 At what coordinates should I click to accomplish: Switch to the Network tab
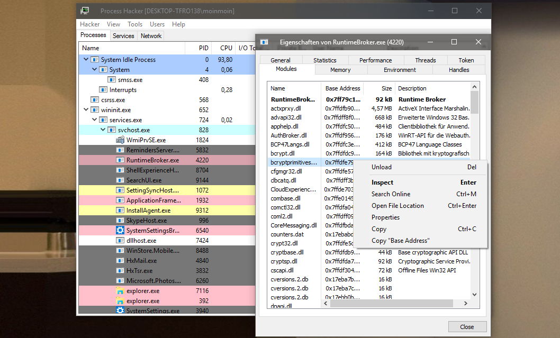(151, 35)
